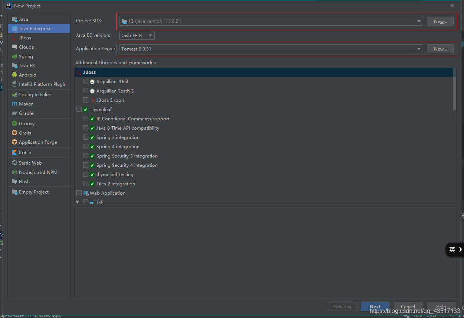Click the Clouds icon in sidebar
This screenshot has height=318, width=464.
[14, 47]
